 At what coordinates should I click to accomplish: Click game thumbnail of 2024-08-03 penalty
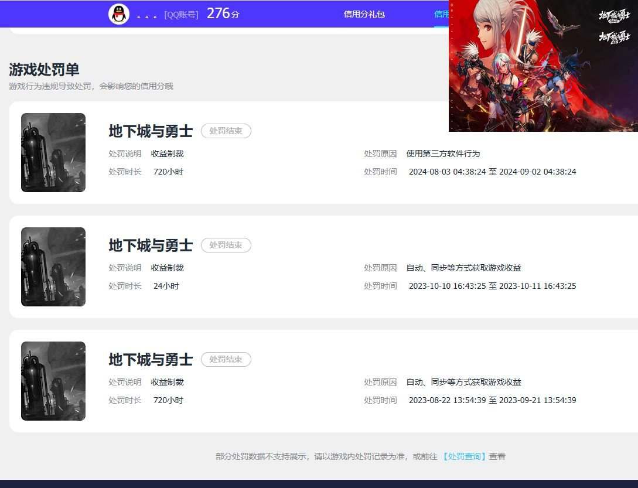tap(53, 153)
